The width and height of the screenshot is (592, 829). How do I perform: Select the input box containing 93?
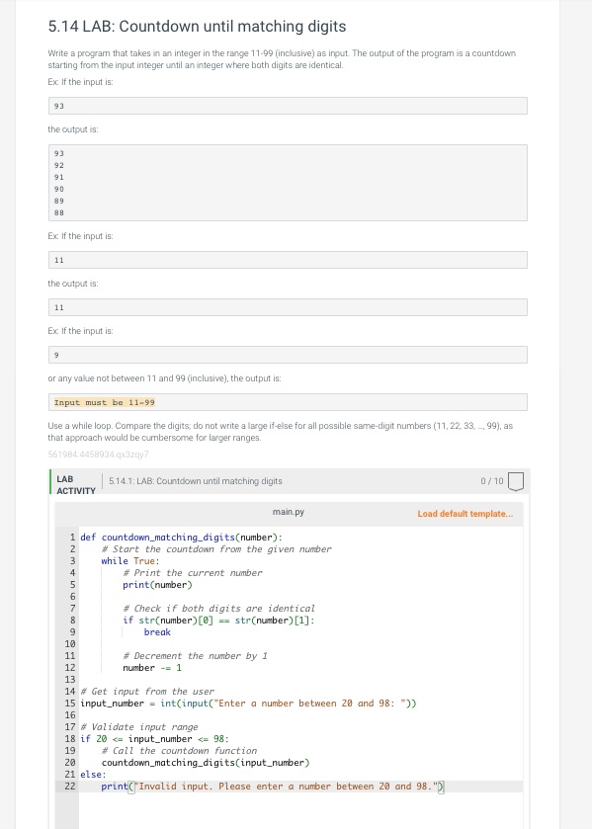[x=287, y=105]
